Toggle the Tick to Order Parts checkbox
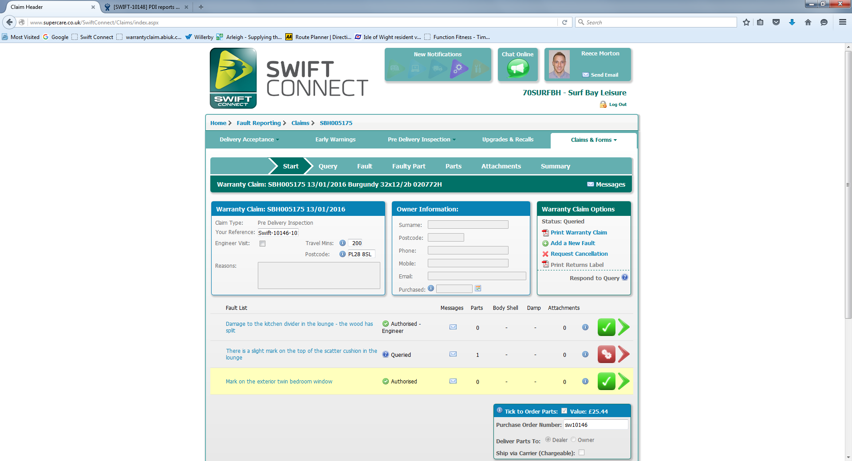The image size is (852, 461). coord(564,411)
